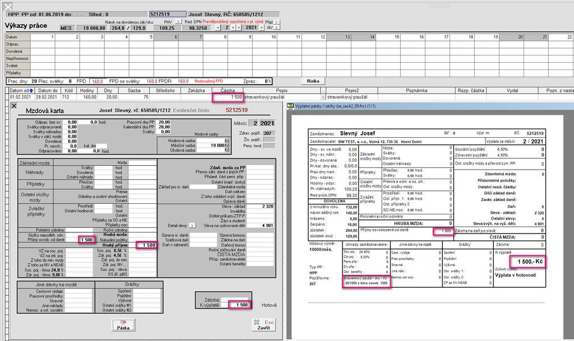Viewport: 574px width, 341px height.
Task: Click the Kód cell 712
Action: point(69,97)
